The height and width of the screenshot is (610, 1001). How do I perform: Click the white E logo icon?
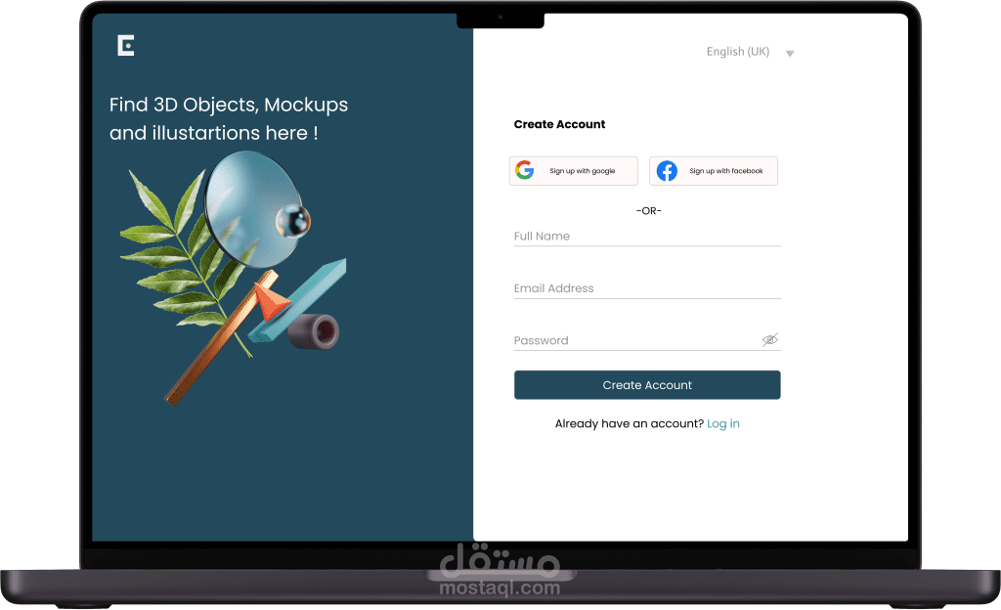click(x=126, y=46)
